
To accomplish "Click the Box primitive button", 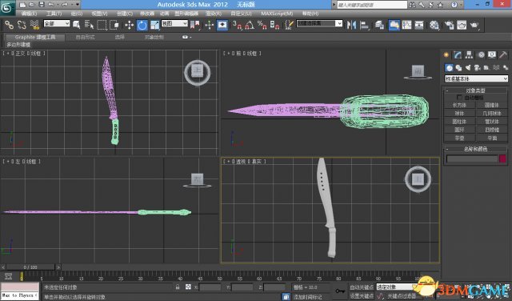I will click(459, 105).
